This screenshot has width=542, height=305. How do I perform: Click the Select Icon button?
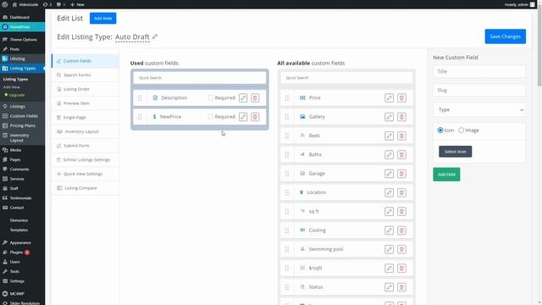pyautogui.click(x=456, y=152)
